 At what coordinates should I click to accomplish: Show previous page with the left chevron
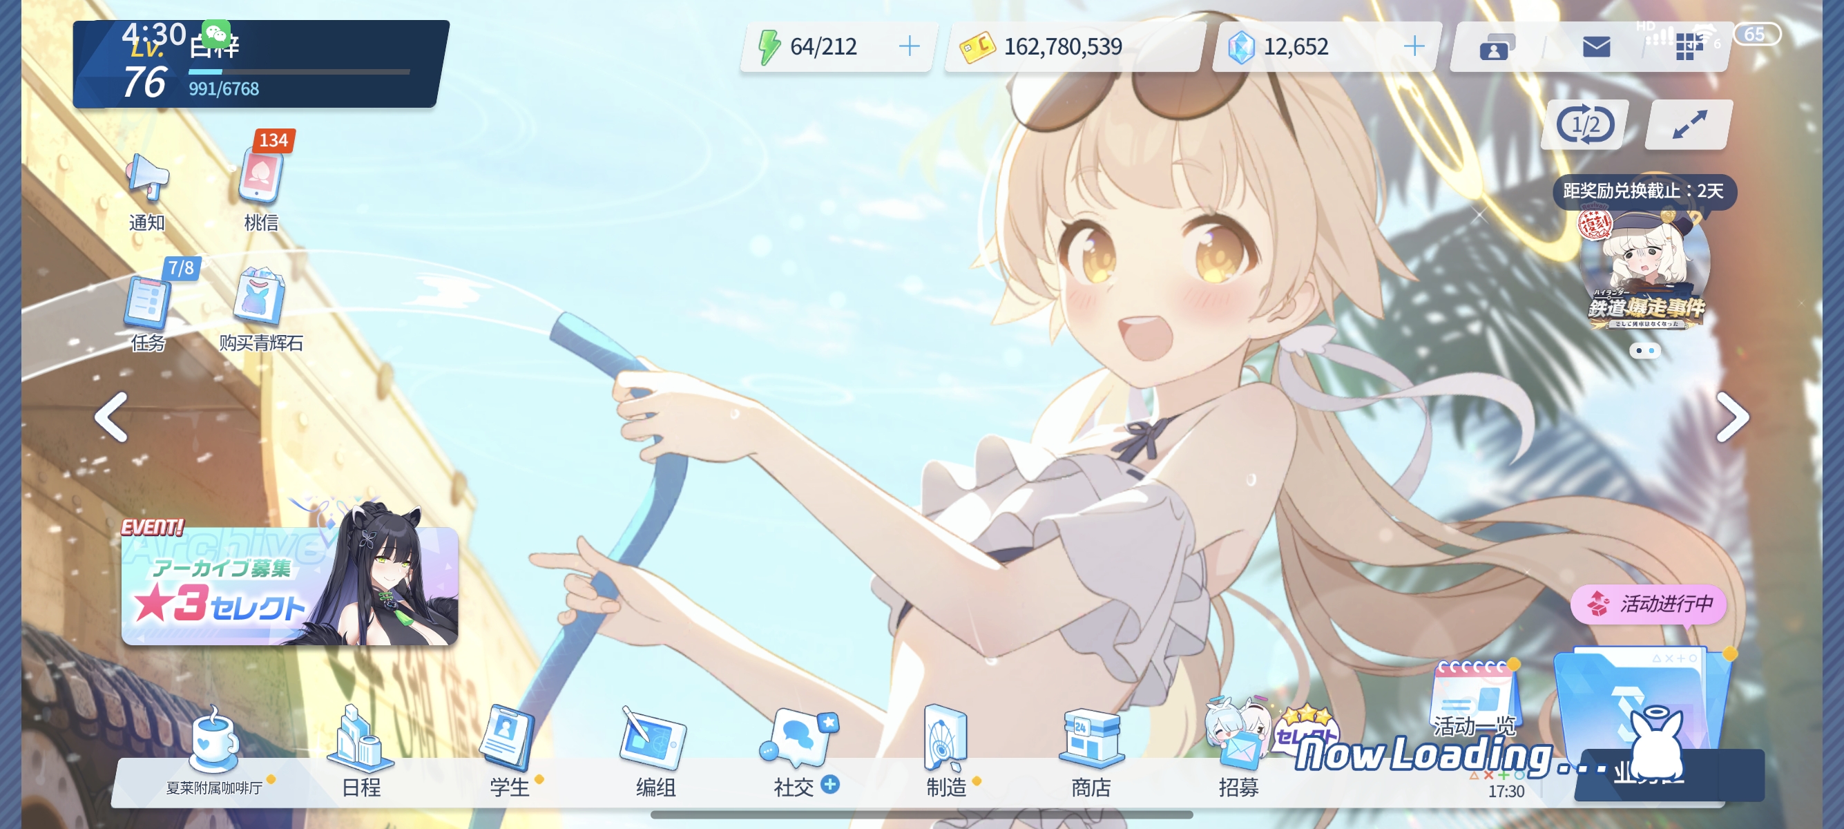point(111,417)
